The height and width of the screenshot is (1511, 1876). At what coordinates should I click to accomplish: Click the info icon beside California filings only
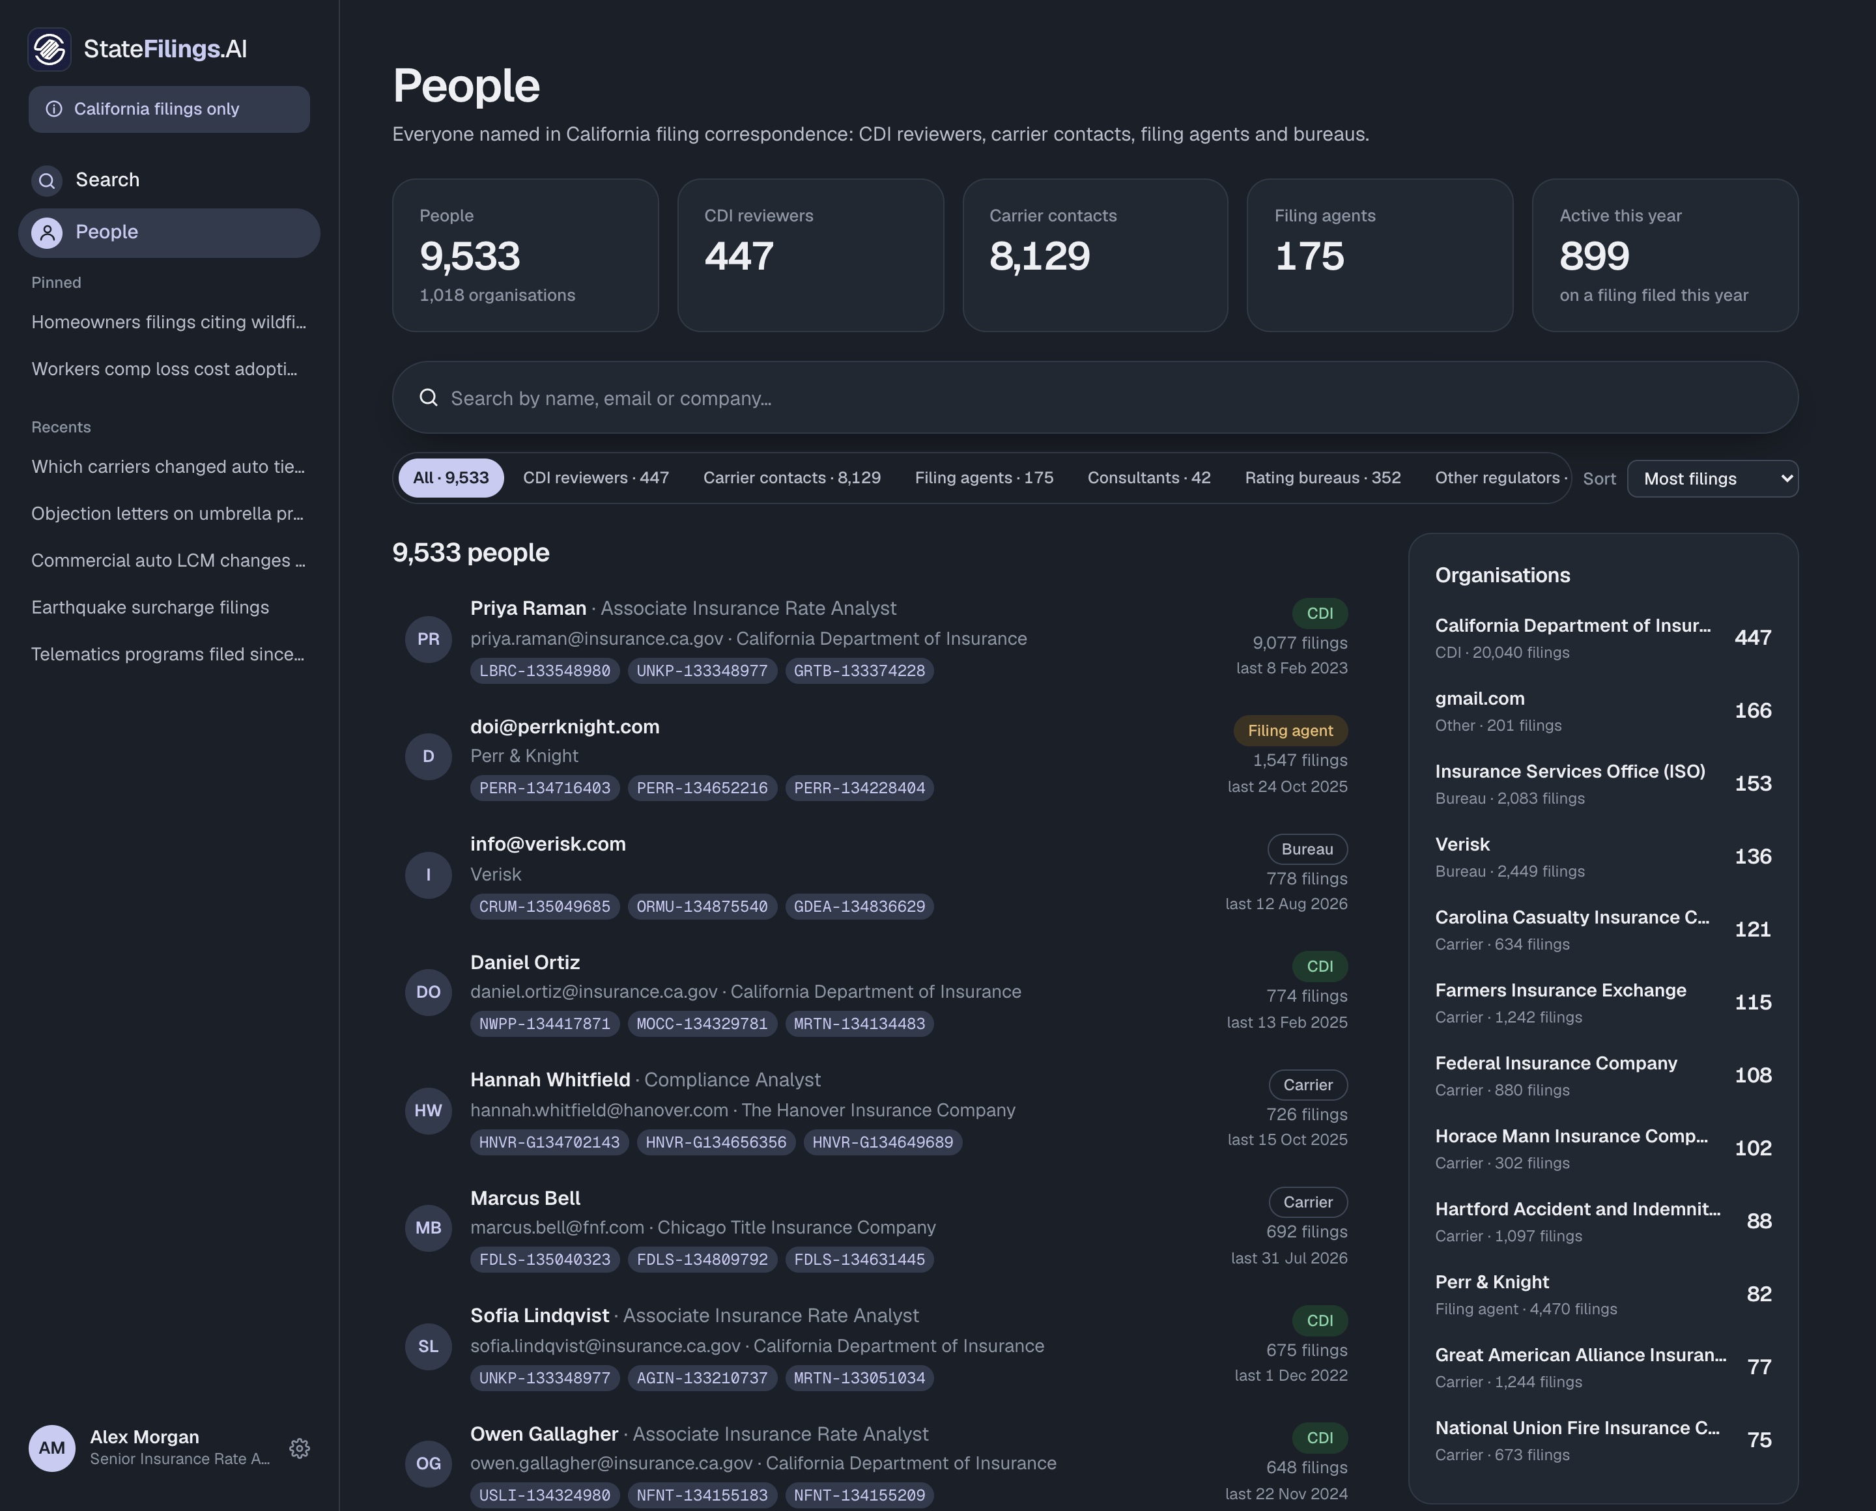[x=54, y=109]
